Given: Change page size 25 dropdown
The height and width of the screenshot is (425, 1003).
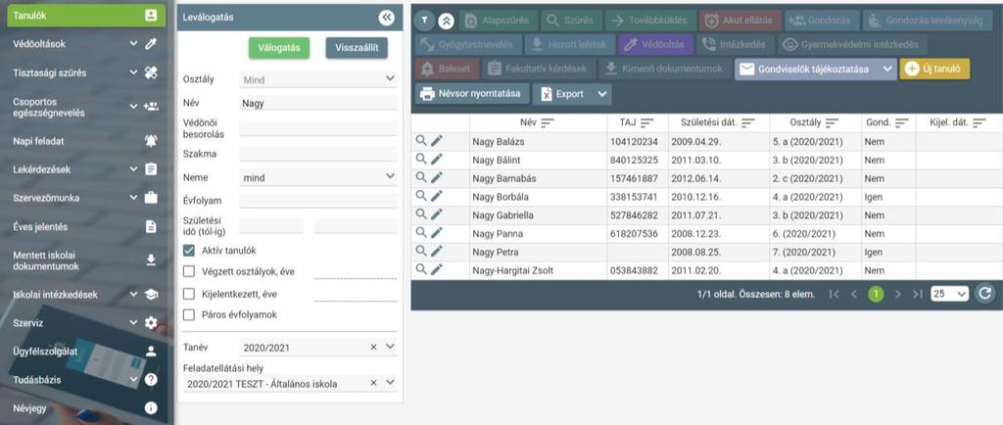Looking at the screenshot, I should click(x=950, y=294).
